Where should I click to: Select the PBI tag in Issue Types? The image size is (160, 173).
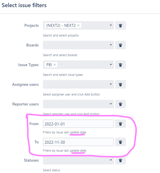coord(49,65)
